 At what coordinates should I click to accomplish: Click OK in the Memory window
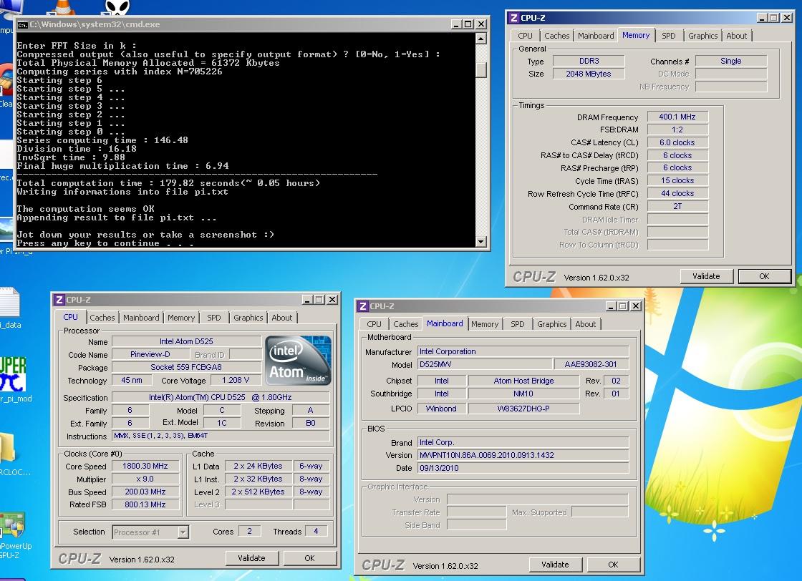(x=764, y=276)
